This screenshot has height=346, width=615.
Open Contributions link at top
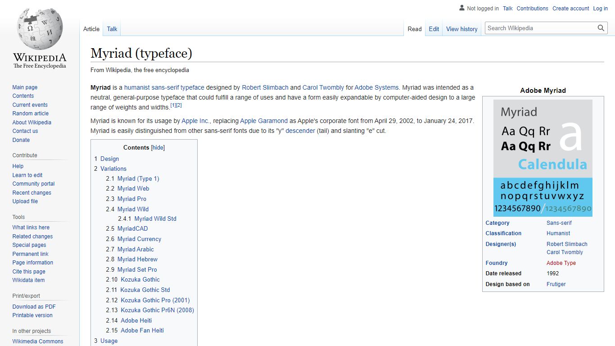coord(533,9)
